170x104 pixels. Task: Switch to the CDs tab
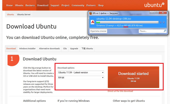point(65,48)
